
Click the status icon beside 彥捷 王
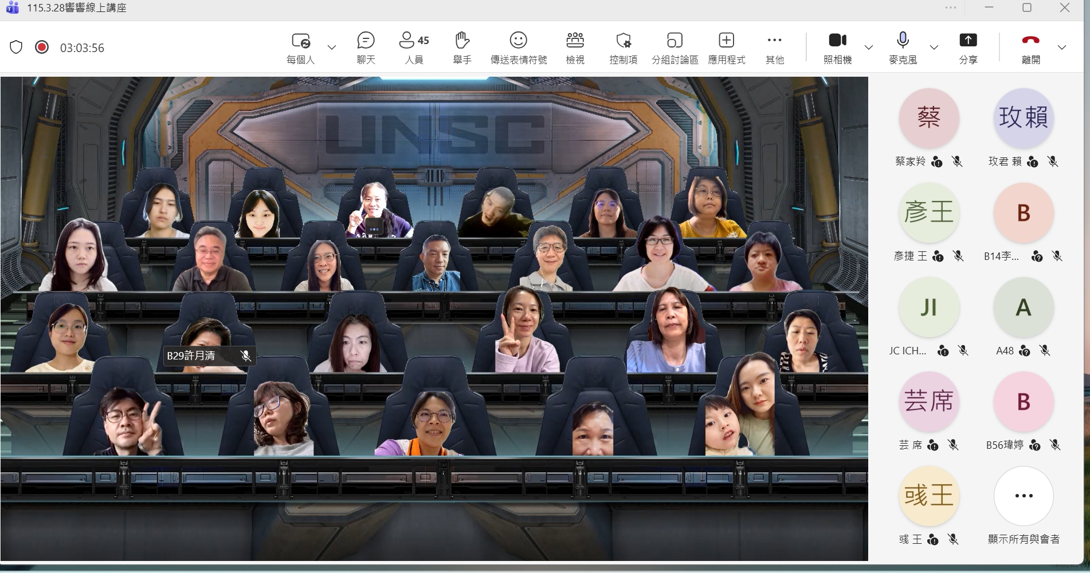click(938, 256)
